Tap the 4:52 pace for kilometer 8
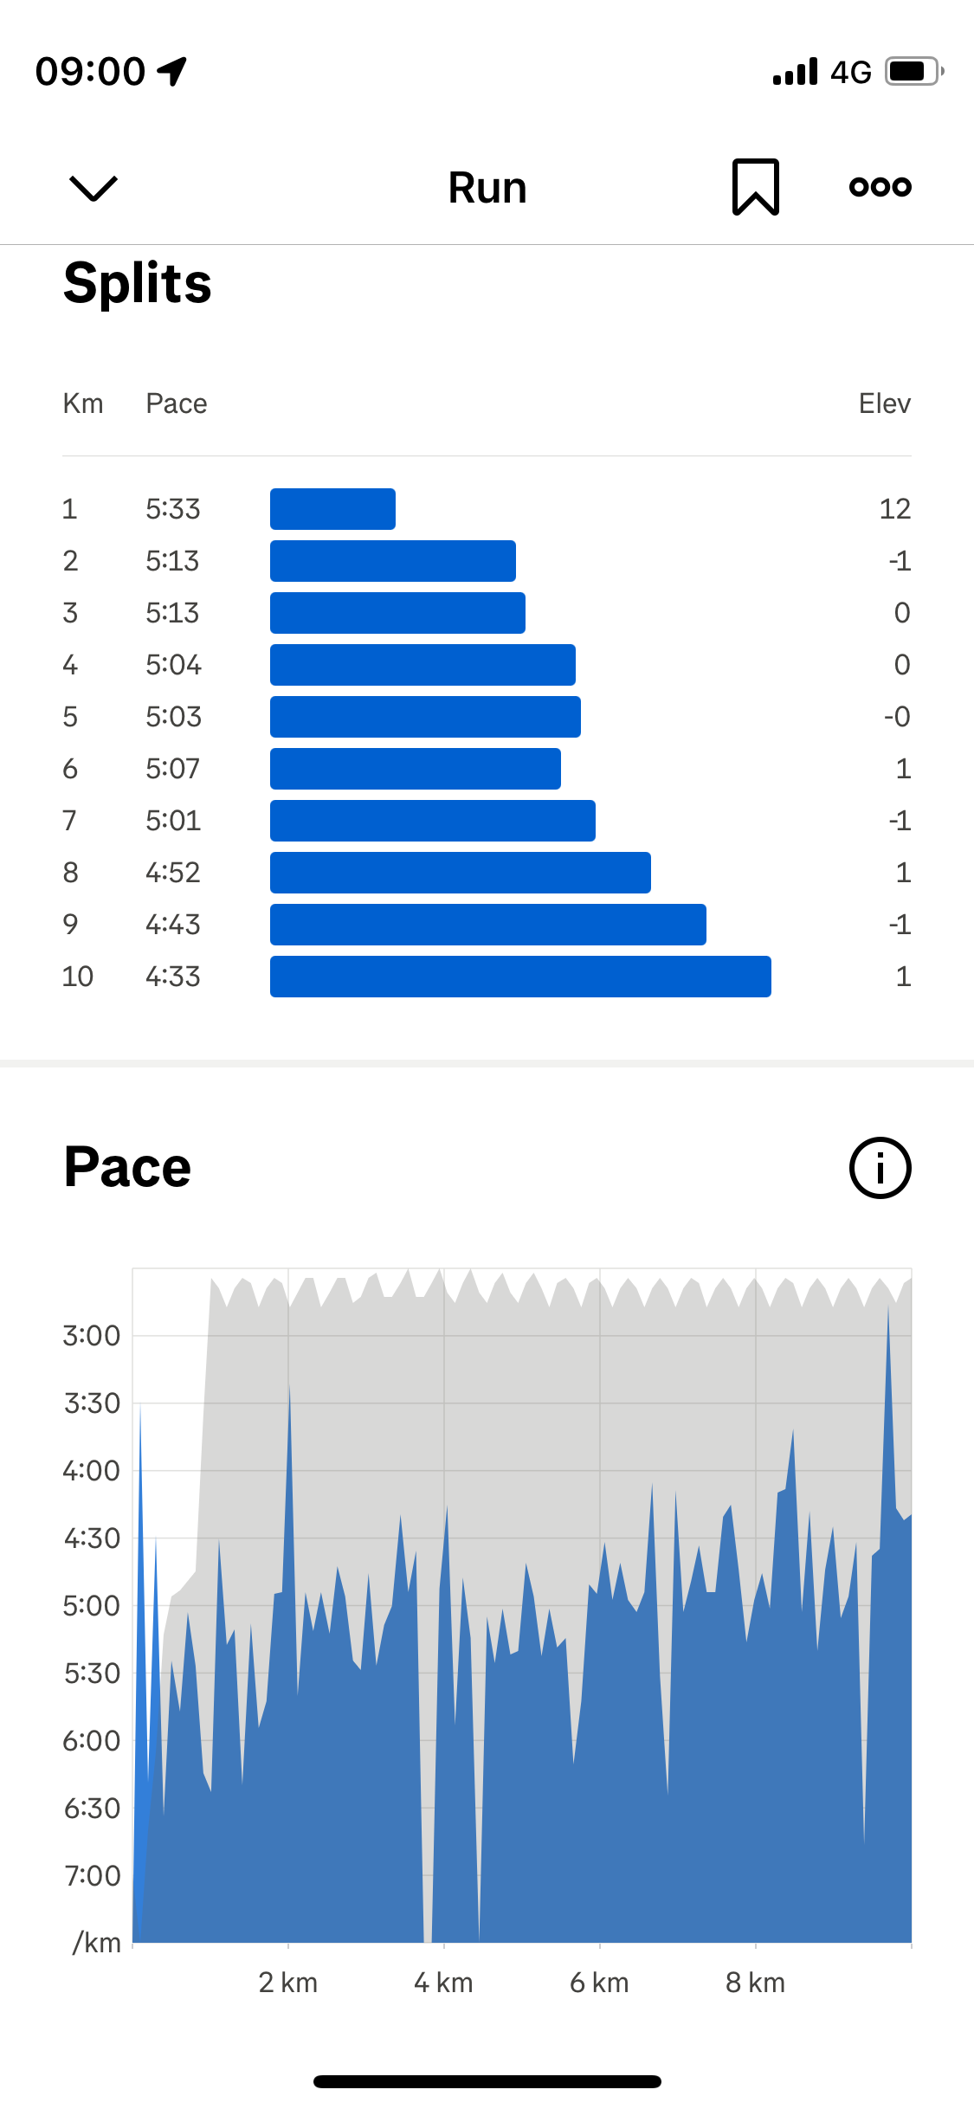The width and height of the screenshot is (974, 2109). tap(173, 873)
